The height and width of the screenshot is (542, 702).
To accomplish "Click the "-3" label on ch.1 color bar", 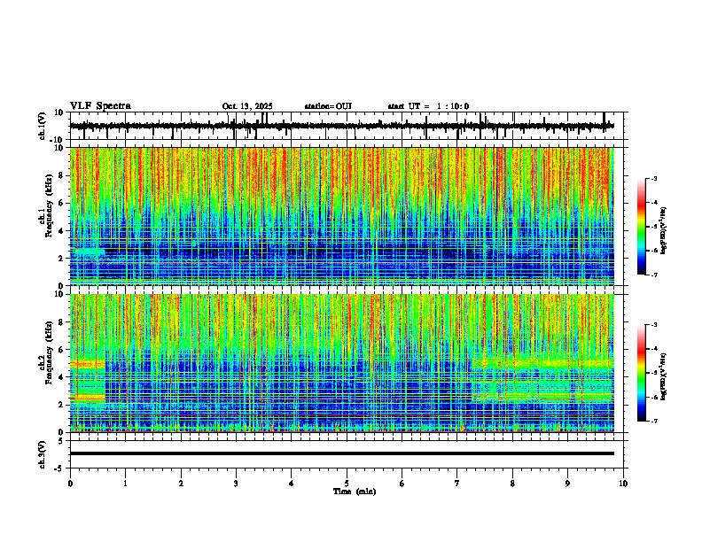I will pyautogui.click(x=654, y=178).
